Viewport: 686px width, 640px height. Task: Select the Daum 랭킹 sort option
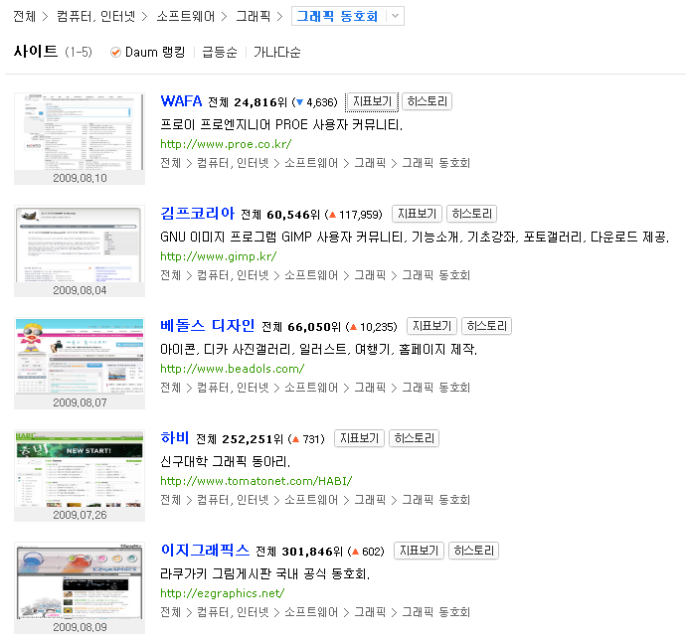(148, 52)
